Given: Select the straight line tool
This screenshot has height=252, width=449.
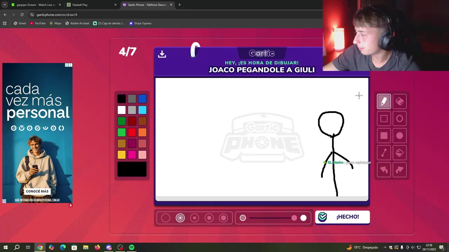Looking at the screenshot, I should coord(384,153).
